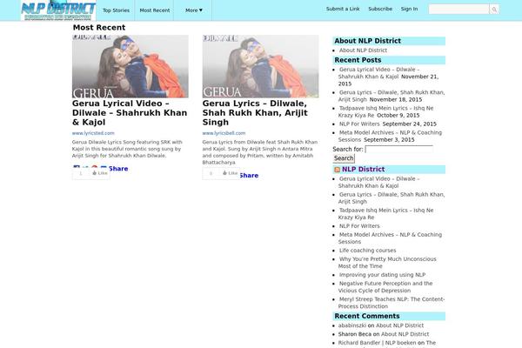Like the Gerua Lyrical Video post

100,173
